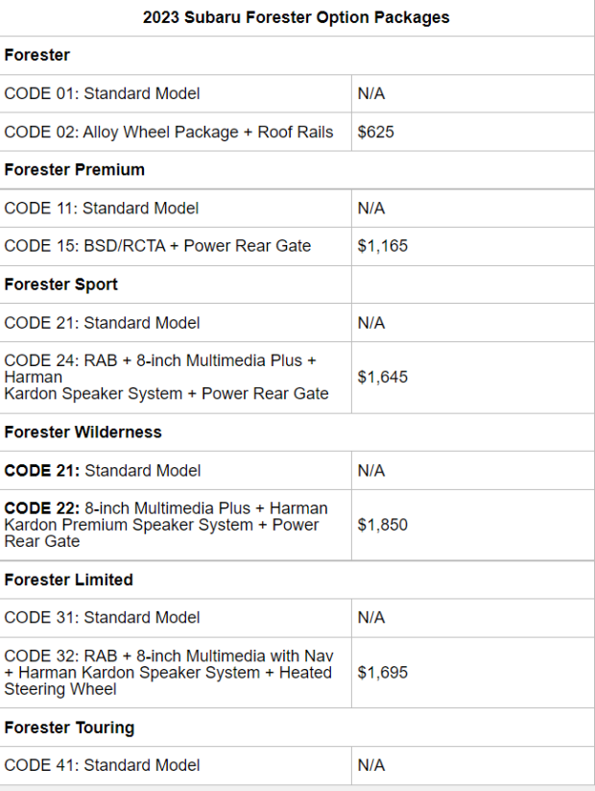Click CODE 11: Standard Model cell
The width and height of the screenshot is (595, 791).
tap(176, 209)
